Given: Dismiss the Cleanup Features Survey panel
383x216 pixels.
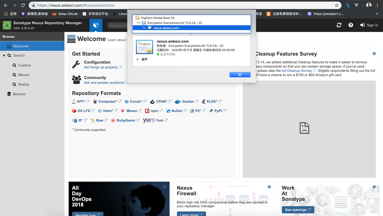Looking at the screenshot, I should pyautogui.click(x=374, y=54).
